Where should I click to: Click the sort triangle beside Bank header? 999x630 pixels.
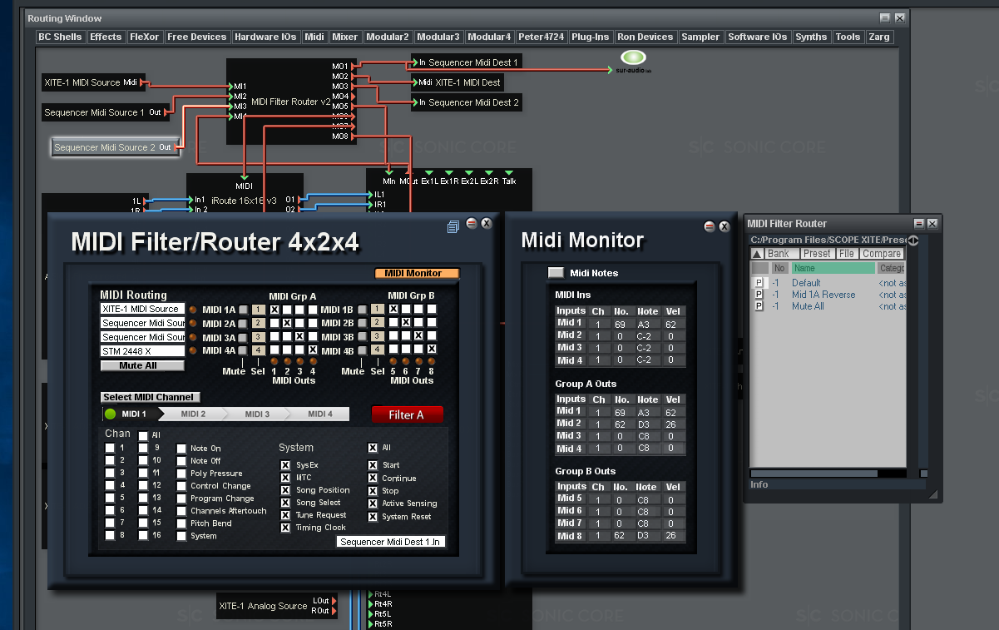point(755,253)
